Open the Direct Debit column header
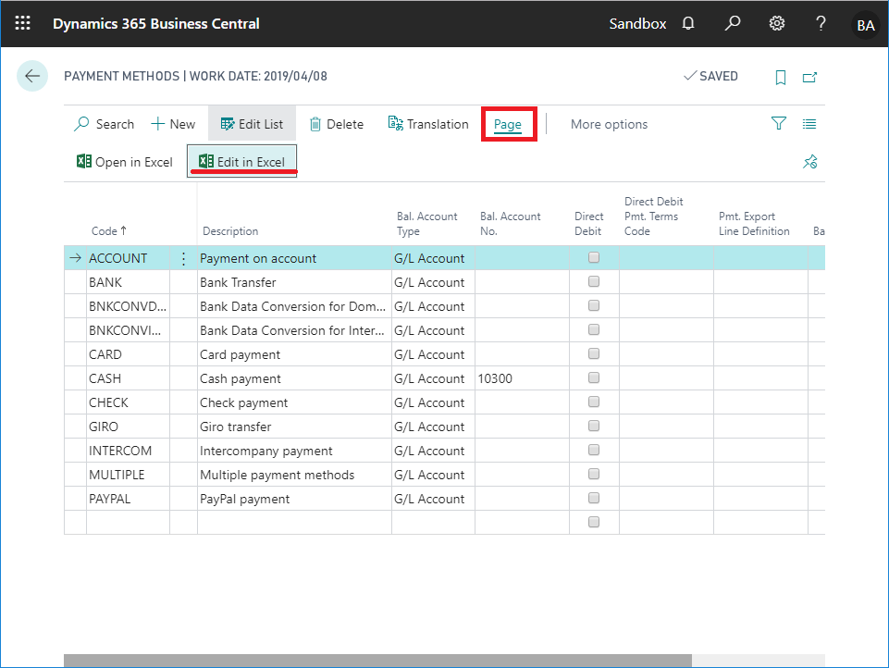 click(589, 224)
